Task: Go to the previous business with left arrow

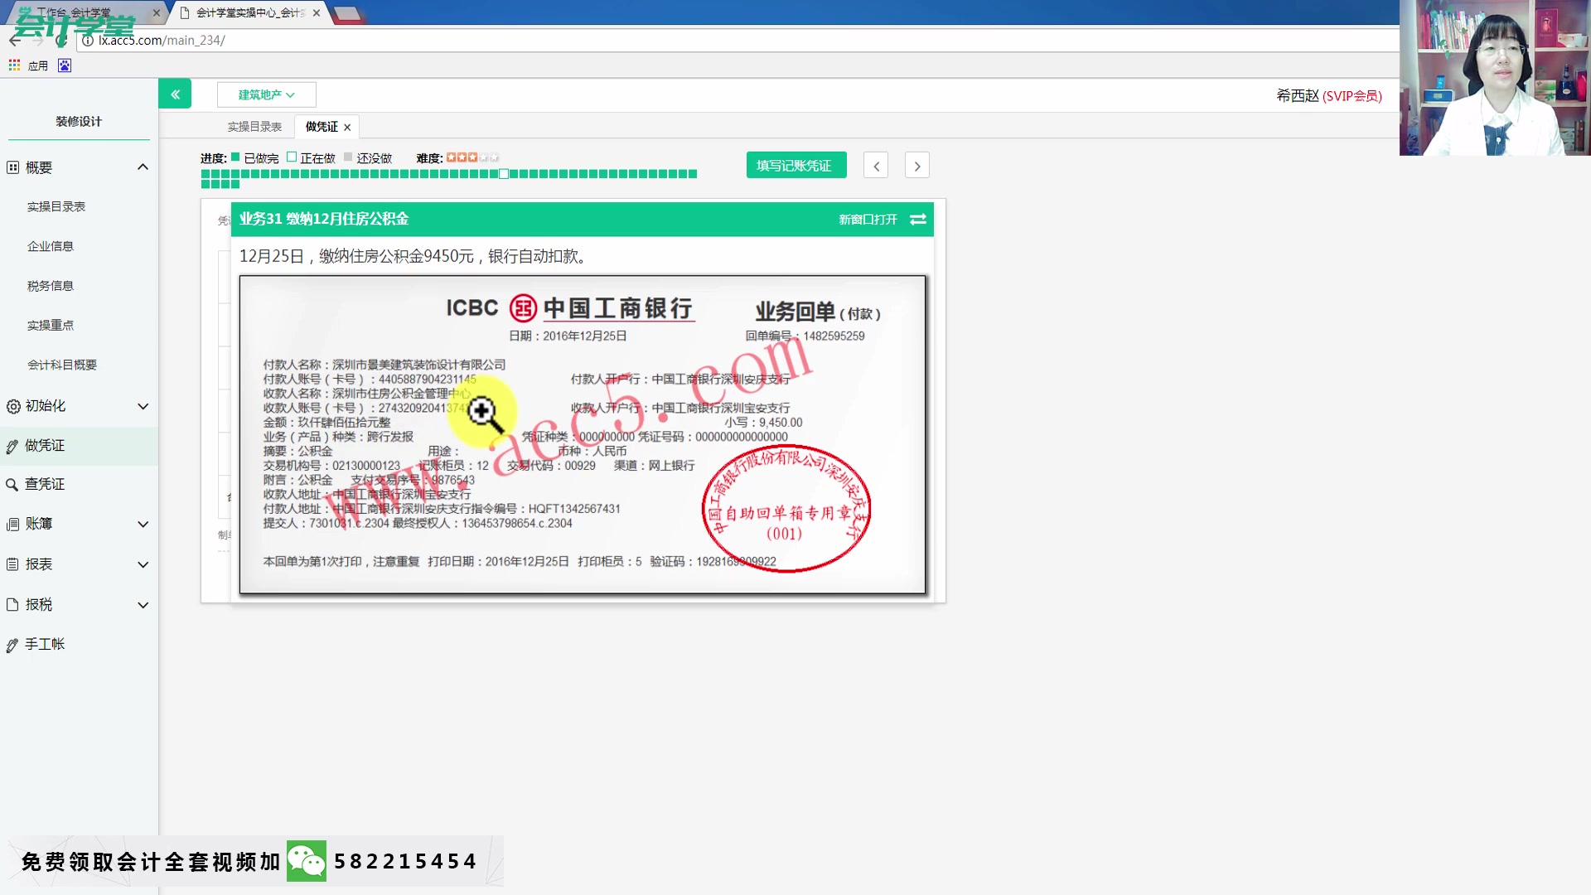Action: [876, 166]
